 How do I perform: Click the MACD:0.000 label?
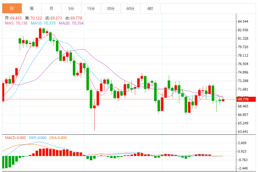pyautogui.click(x=15, y=138)
